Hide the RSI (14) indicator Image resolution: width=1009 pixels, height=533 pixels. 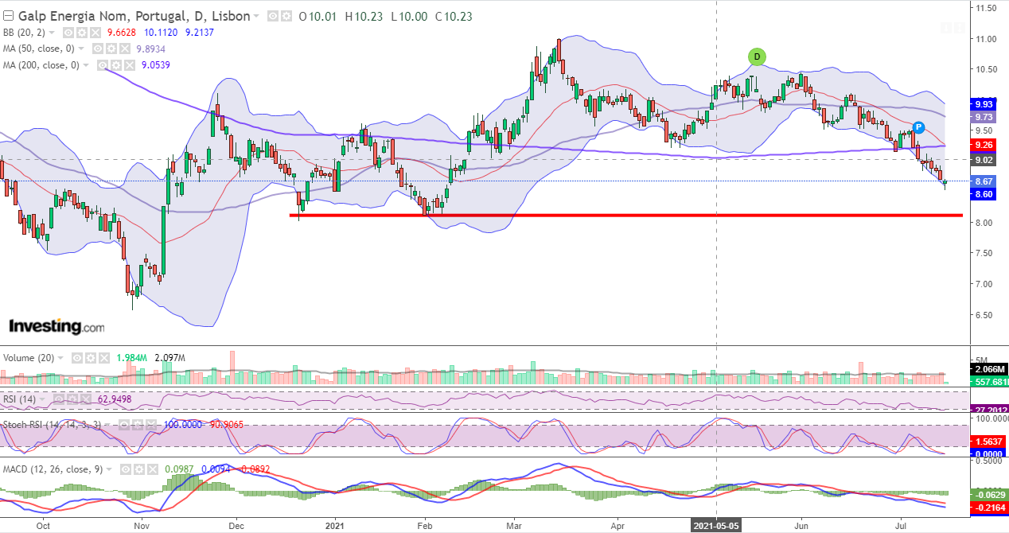(x=59, y=399)
